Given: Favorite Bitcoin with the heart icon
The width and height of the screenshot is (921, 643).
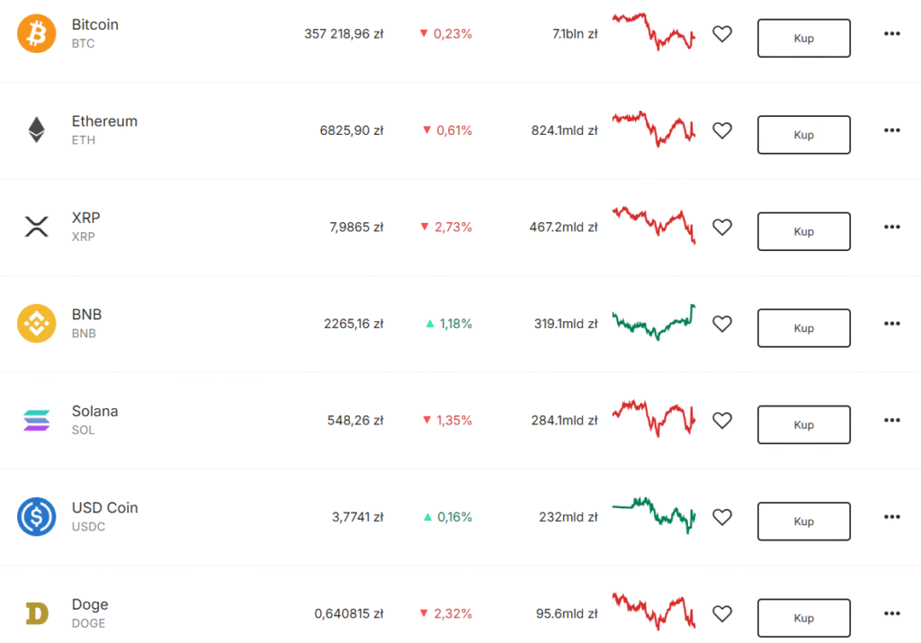Looking at the screenshot, I should 722,34.
